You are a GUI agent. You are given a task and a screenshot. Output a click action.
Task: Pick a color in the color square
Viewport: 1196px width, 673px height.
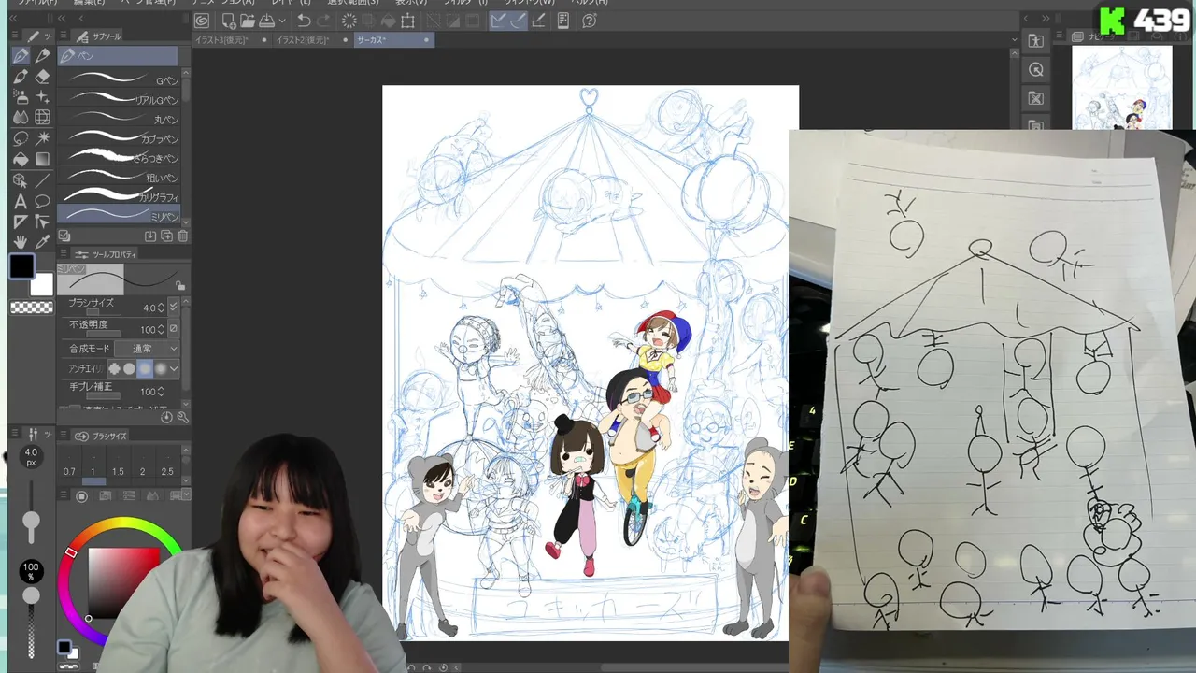(123, 582)
